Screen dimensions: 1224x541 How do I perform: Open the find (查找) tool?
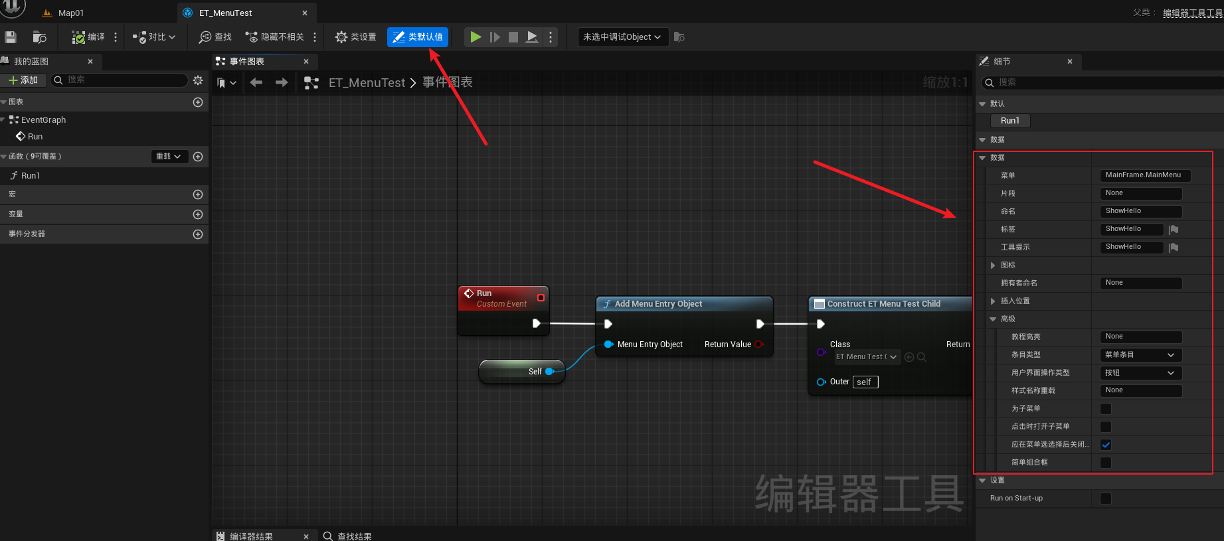tap(215, 37)
